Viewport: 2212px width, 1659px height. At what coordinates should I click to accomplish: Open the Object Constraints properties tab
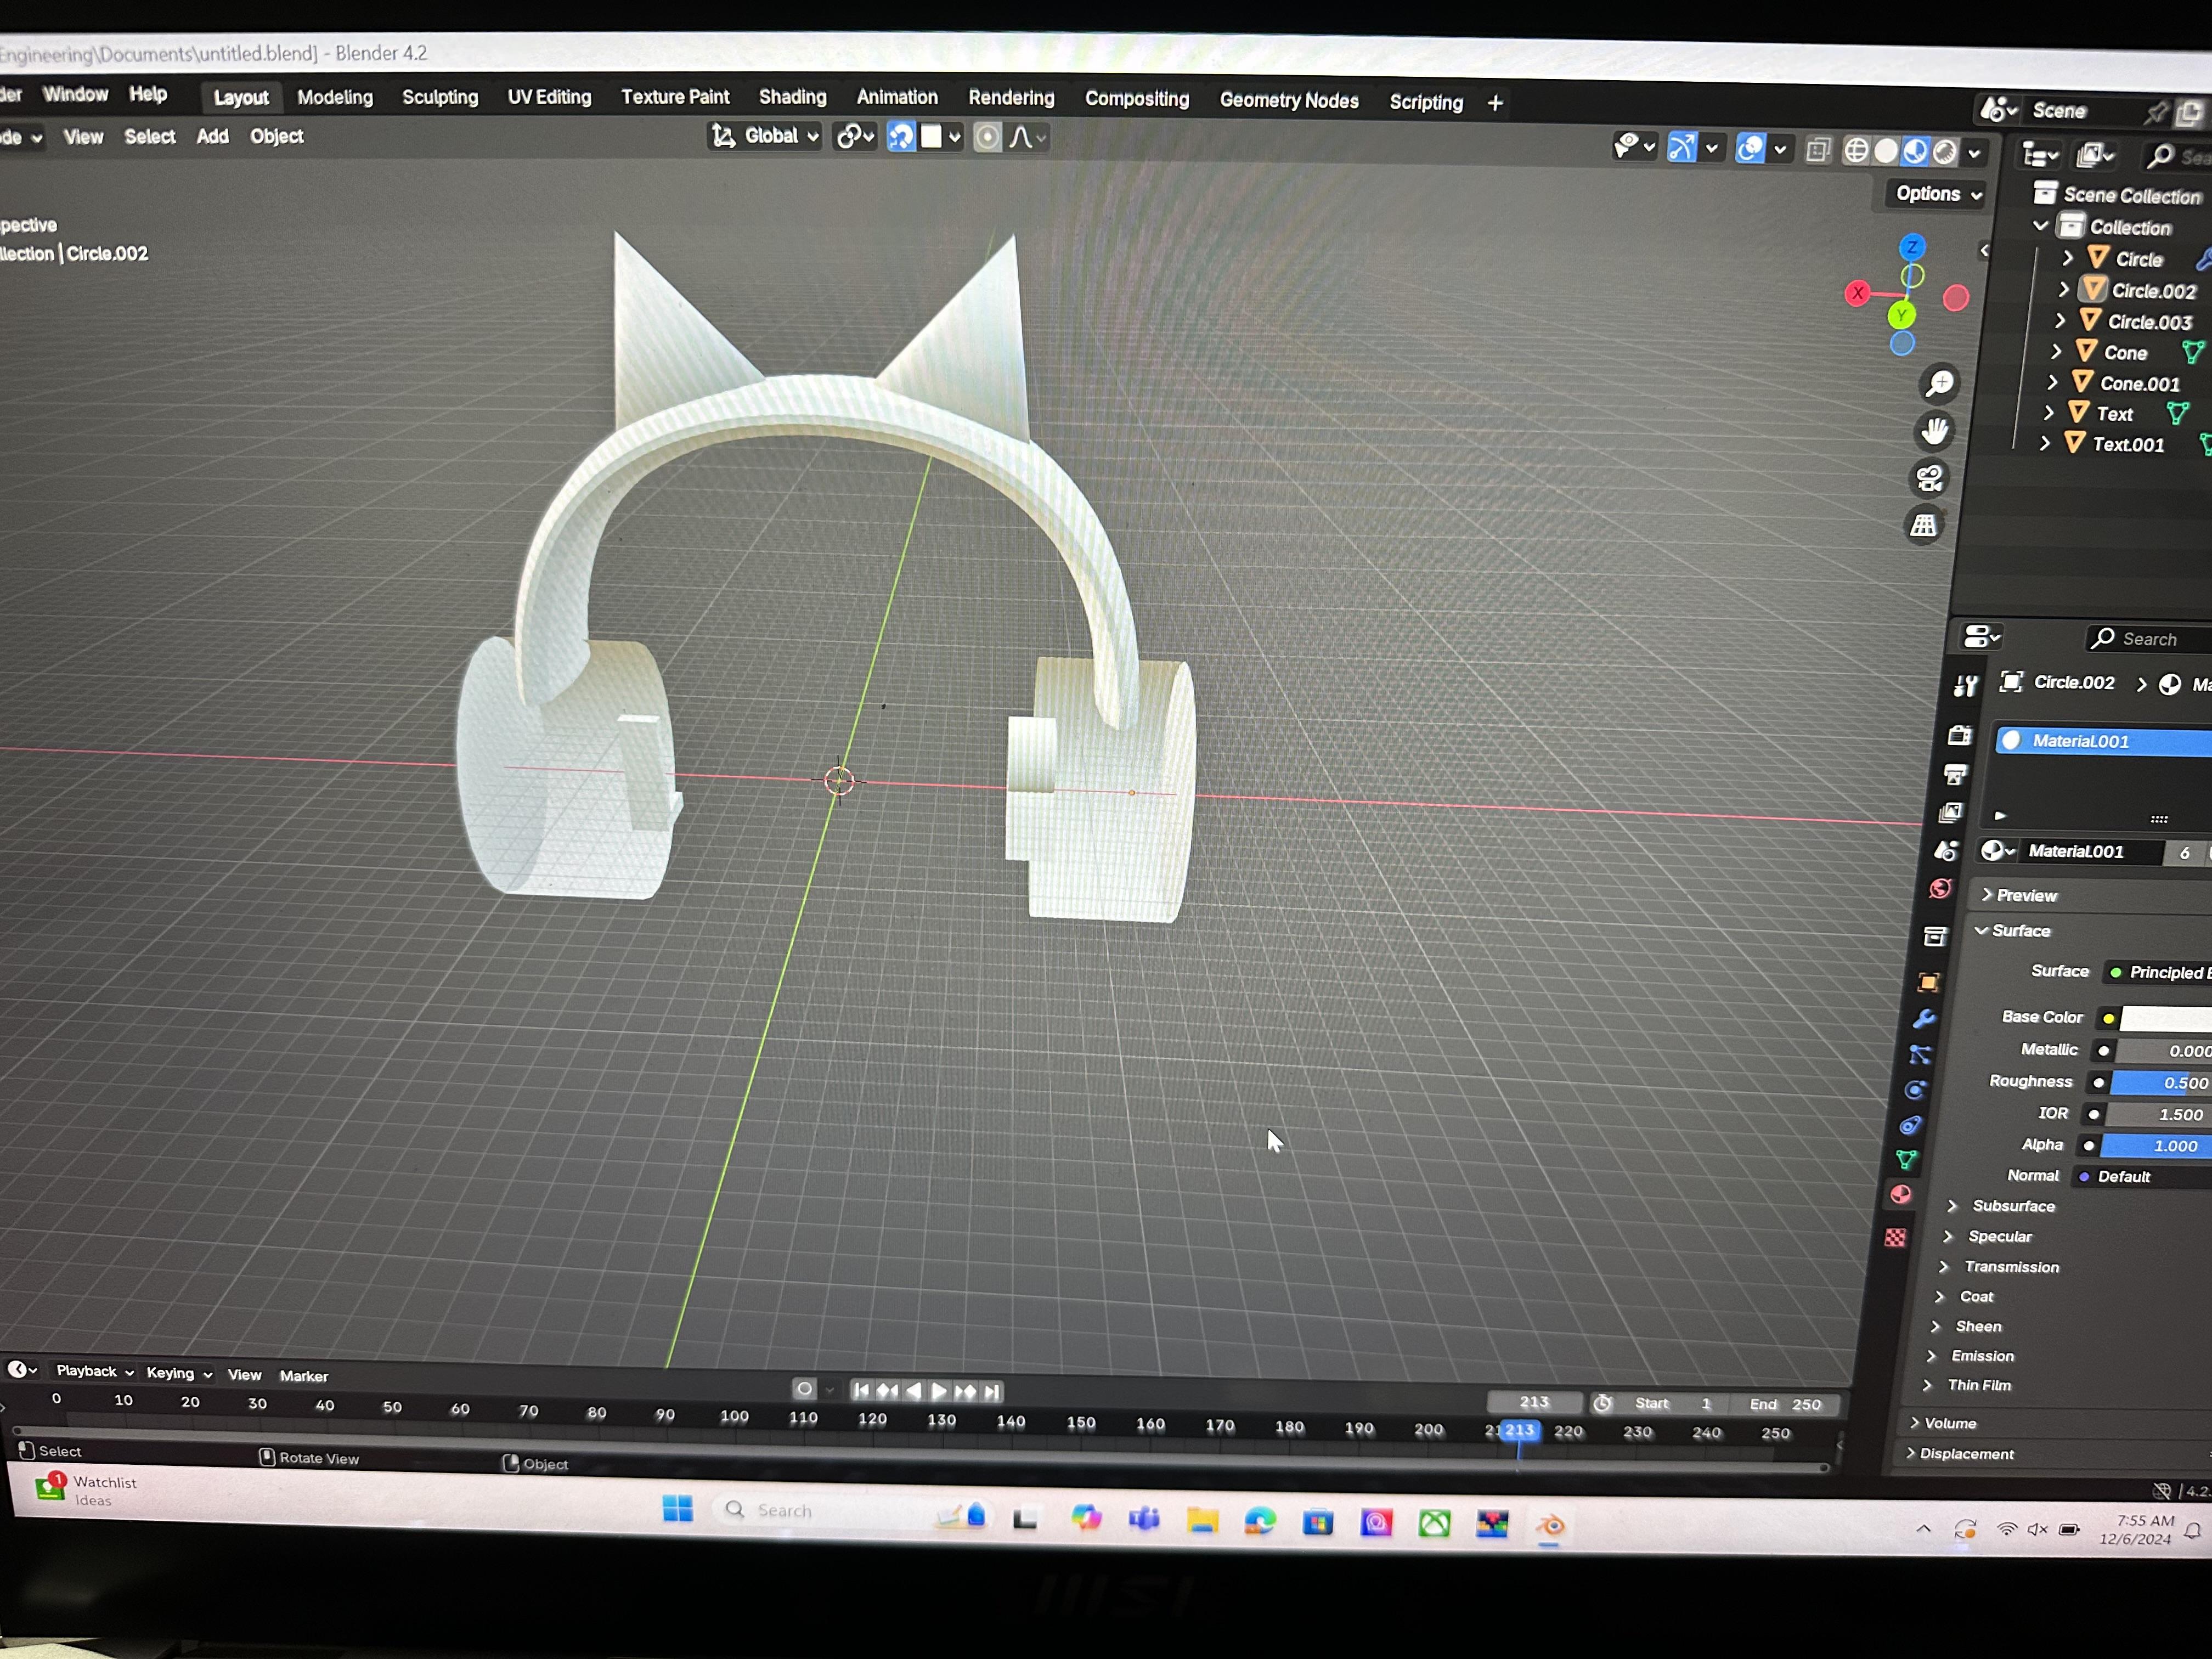[x=1911, y=1125]
